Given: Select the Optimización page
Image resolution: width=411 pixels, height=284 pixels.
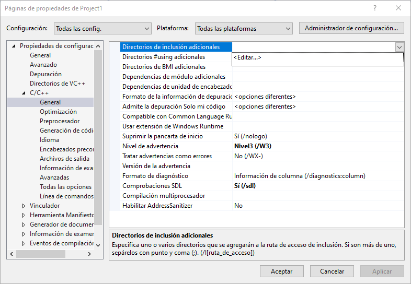Looking at the screenshot, I should pyautogui.click(x=58, y=112).
